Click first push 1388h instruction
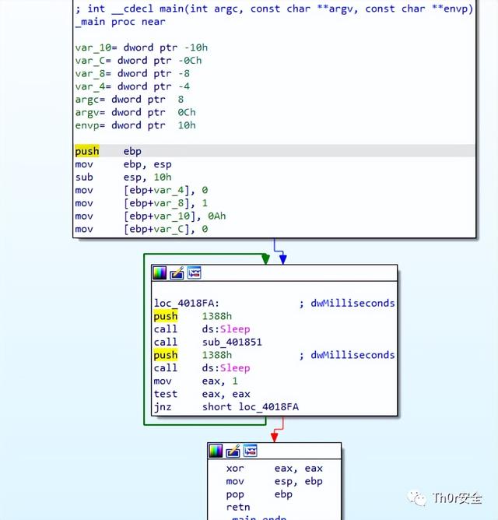The height and width of the screenshot is (520, 498). (193, 316)
